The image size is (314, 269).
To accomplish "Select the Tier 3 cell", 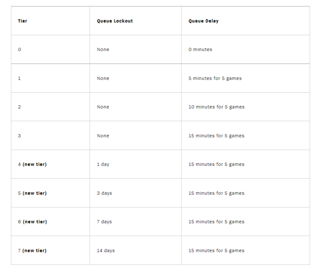I will pyautogui.click(x=50, y=135).
